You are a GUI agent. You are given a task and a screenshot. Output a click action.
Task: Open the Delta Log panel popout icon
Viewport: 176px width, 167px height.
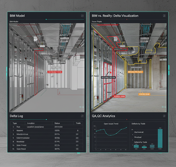pos(82,116)
